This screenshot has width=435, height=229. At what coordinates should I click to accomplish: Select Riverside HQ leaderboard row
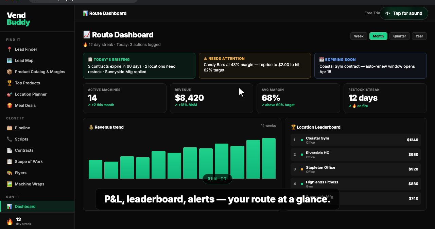(356, 154)
